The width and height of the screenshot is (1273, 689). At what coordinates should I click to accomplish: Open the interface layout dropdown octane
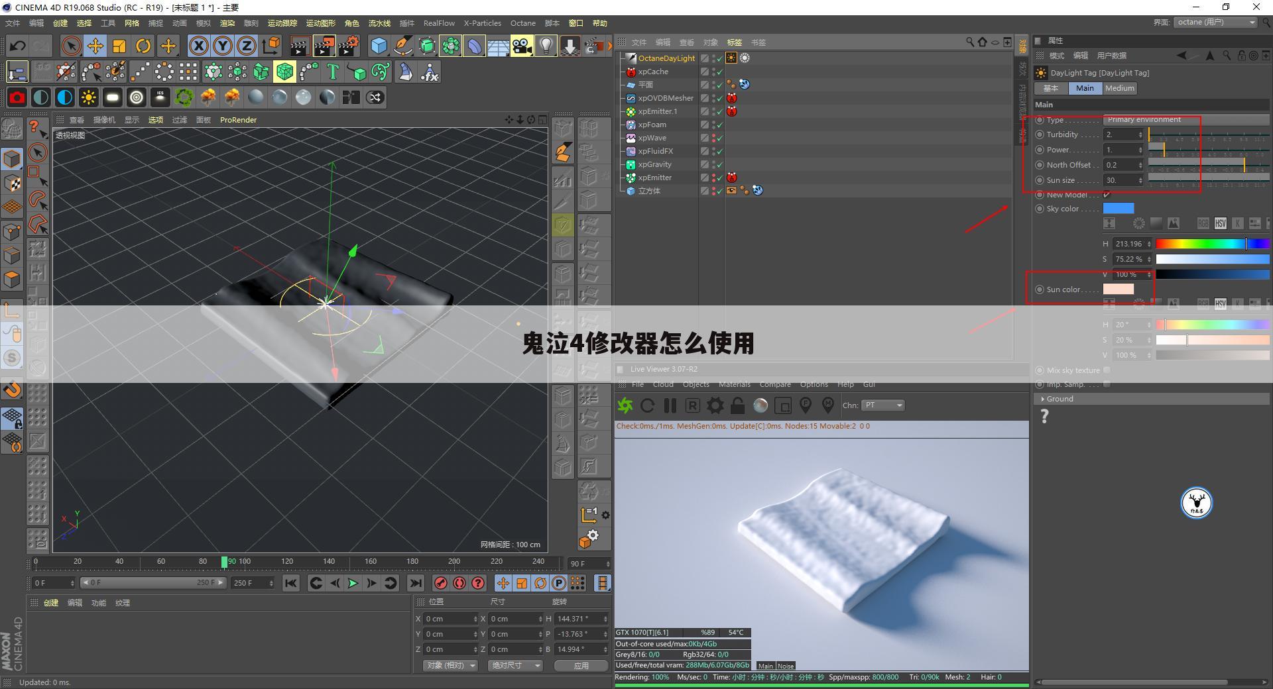(x=1216, y=22)
